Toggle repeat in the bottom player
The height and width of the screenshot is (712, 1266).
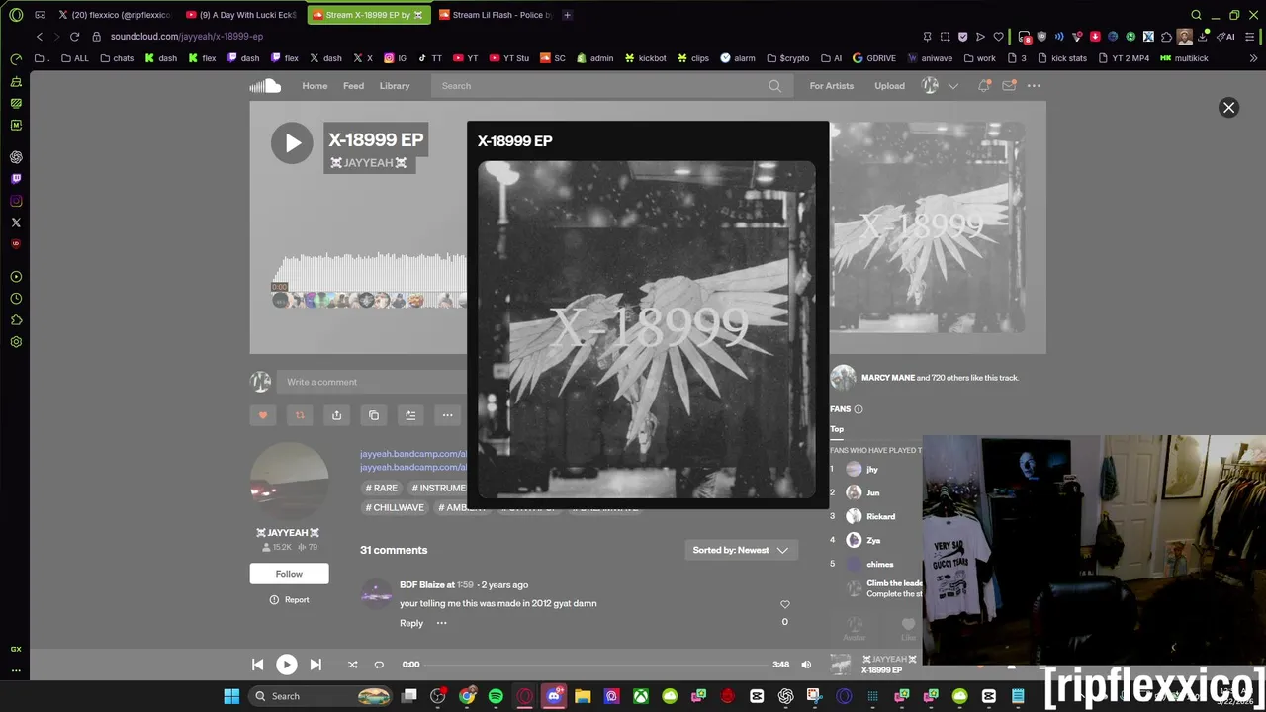pos(379,665)
